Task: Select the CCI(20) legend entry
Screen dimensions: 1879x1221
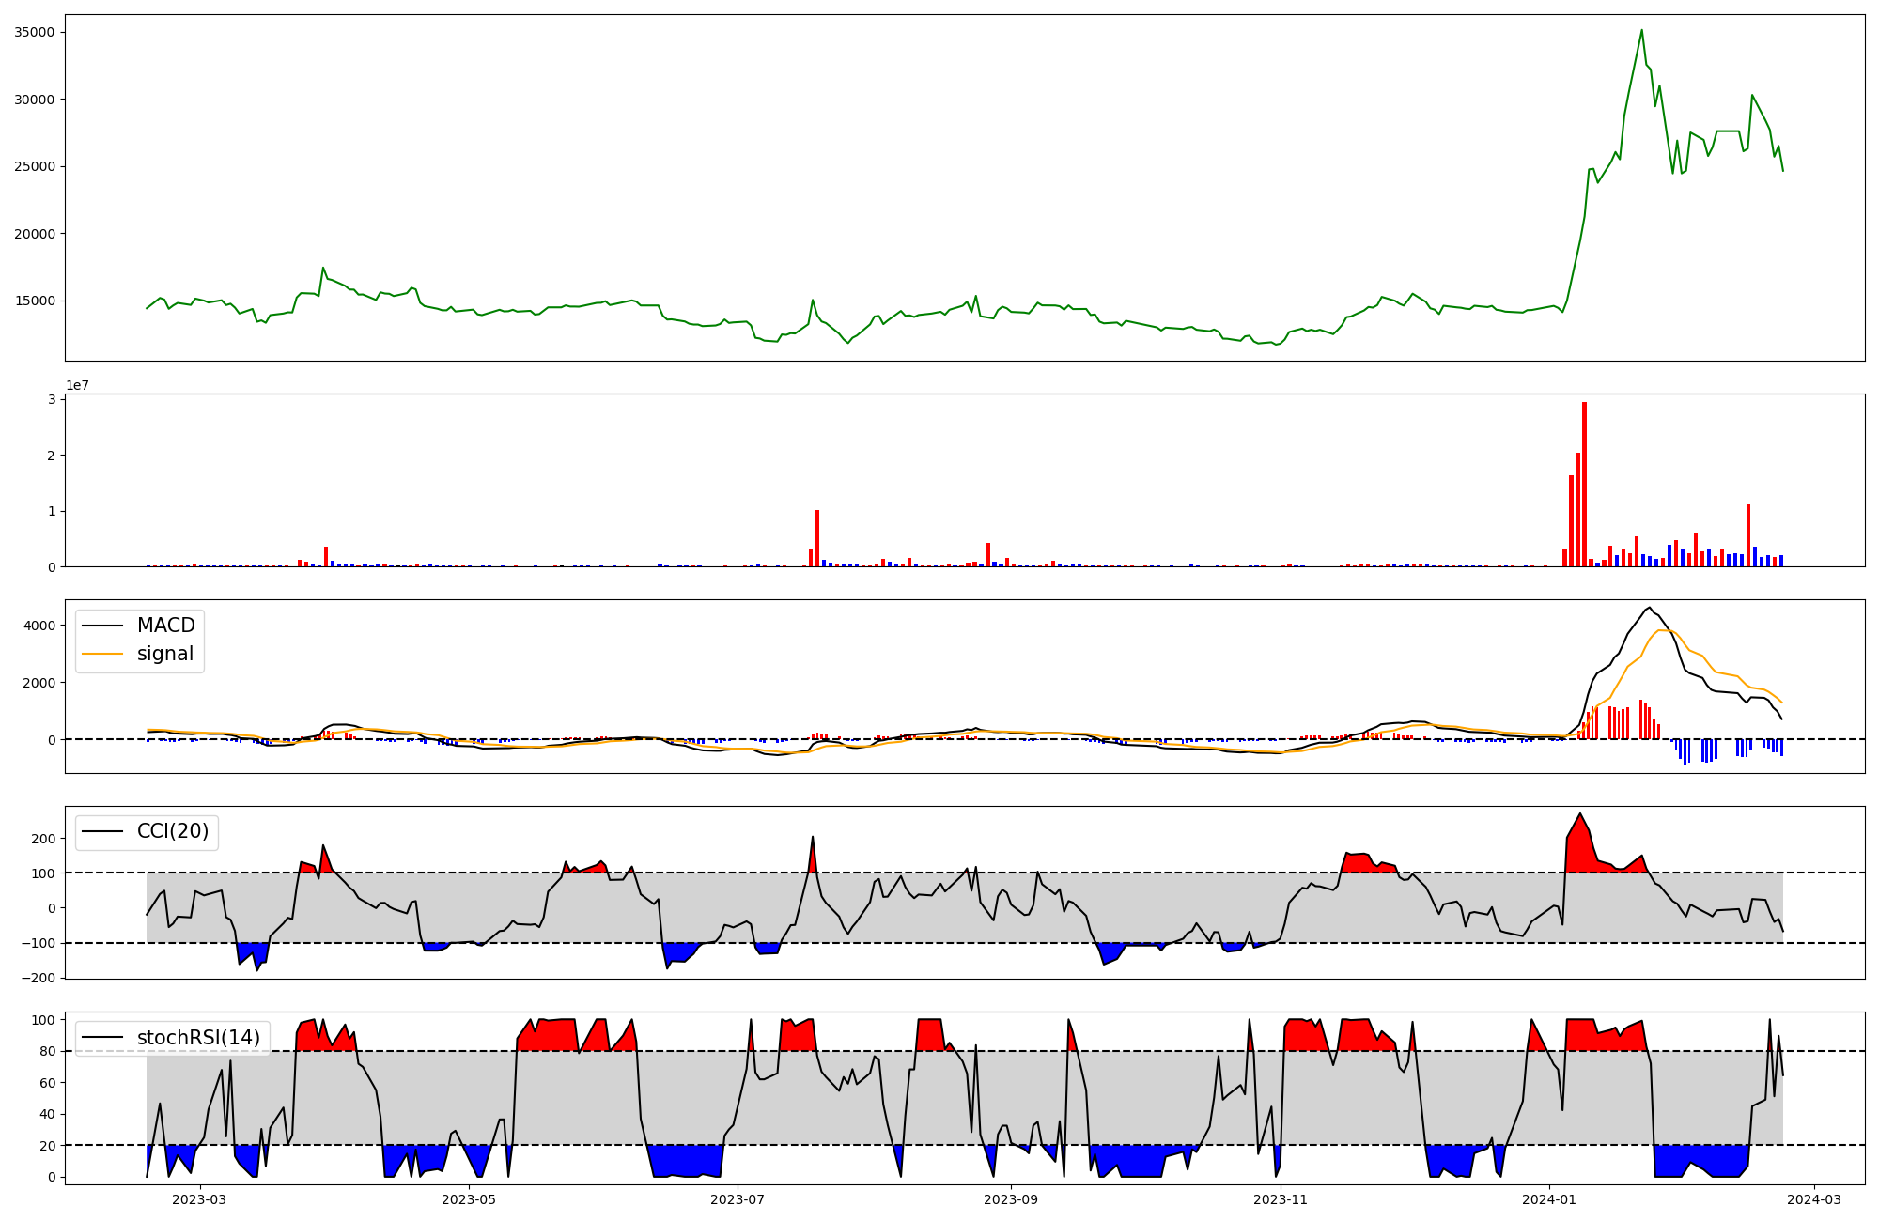Action: (x=173, y=831)
